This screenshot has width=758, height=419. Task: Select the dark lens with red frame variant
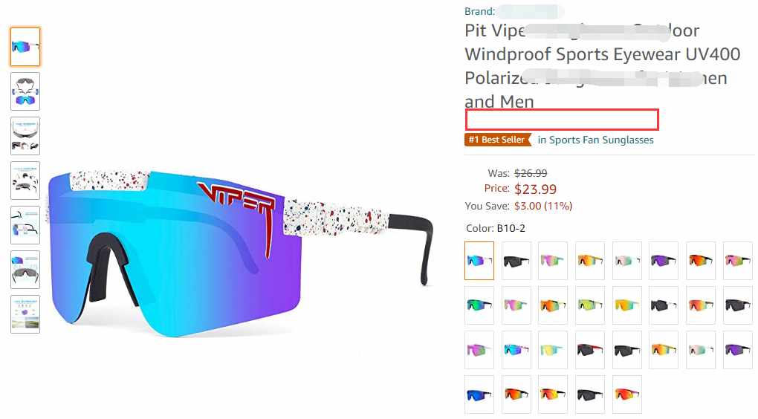[x=590, y=350]
